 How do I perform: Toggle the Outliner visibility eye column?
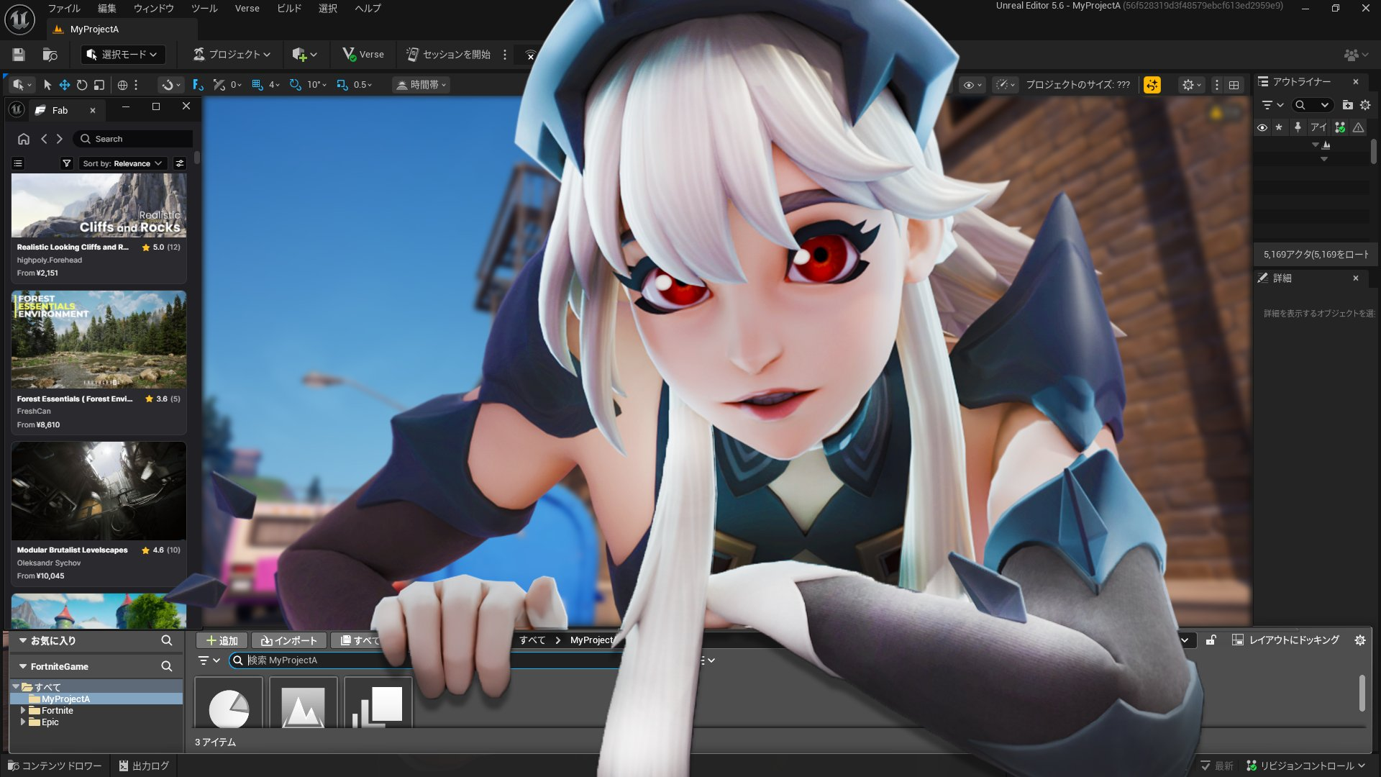(x=1262, y=127)
